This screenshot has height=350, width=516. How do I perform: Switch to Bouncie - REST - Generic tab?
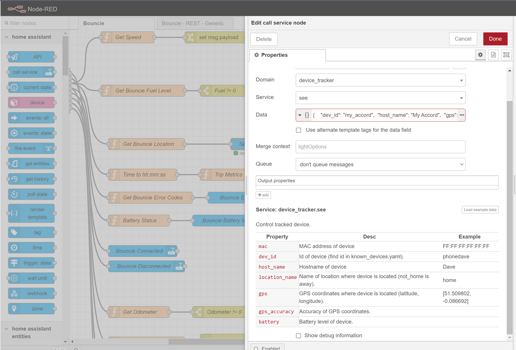(193, 23)
